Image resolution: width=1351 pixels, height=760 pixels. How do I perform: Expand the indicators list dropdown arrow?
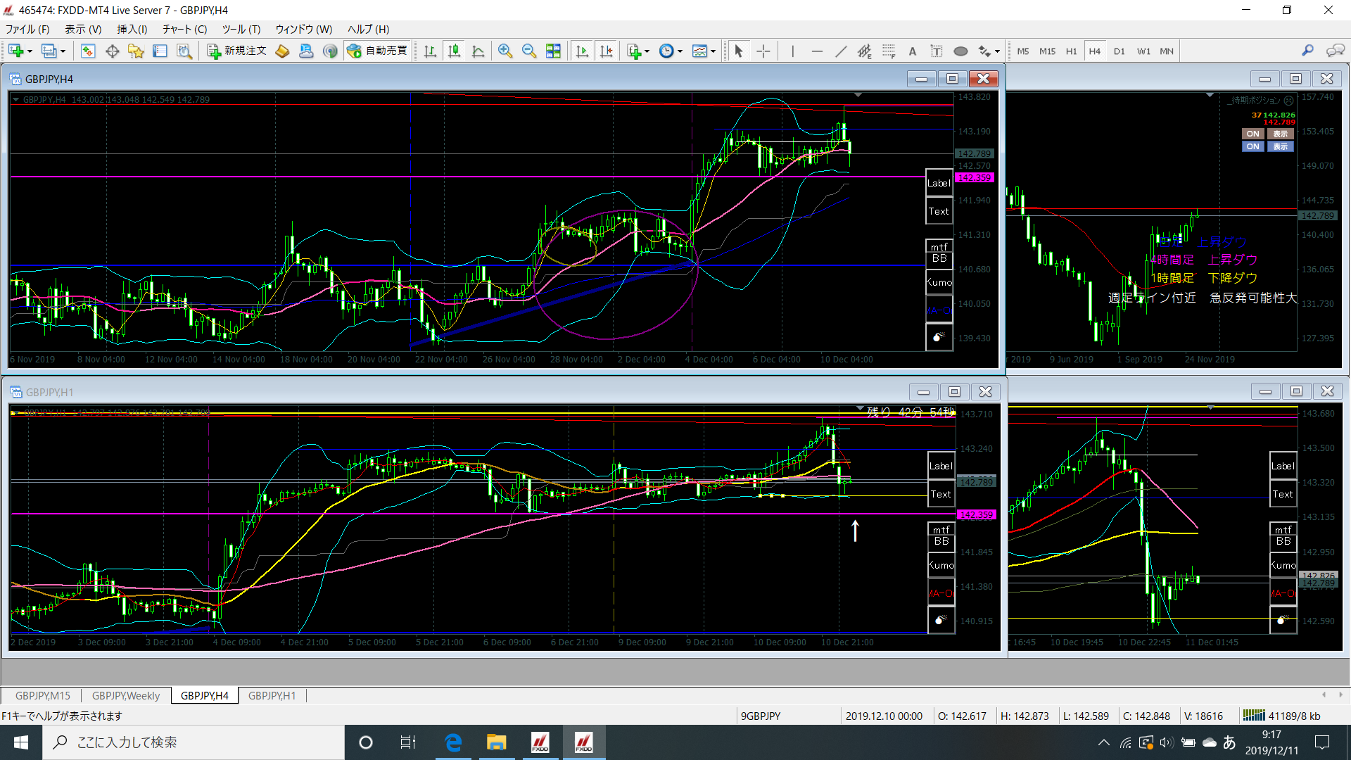tap(647, 51)
